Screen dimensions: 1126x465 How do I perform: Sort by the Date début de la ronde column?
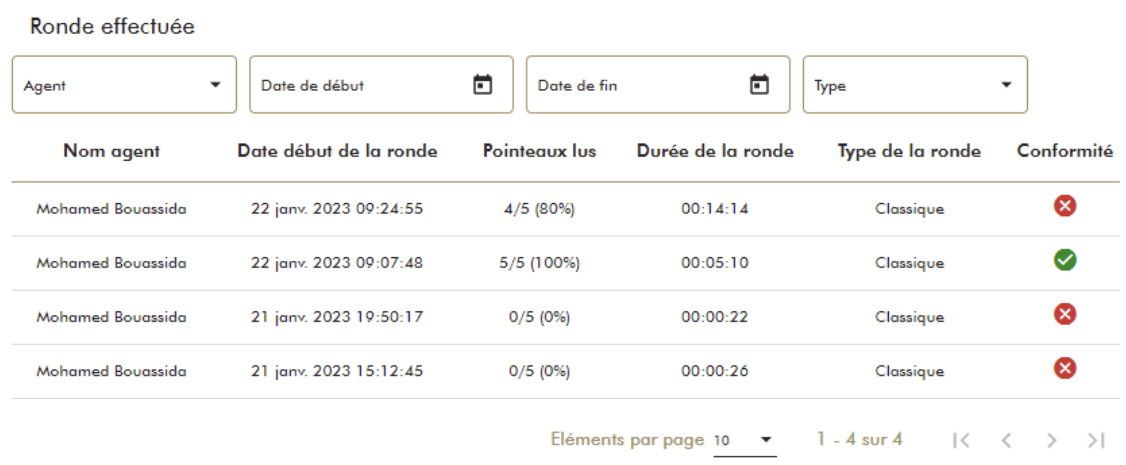pyautogui.click(x=337, y=151)
